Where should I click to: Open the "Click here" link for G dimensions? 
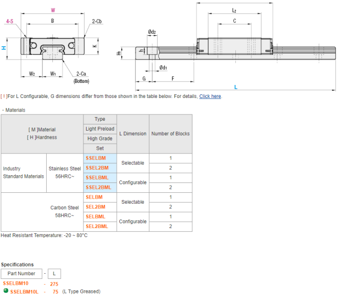point(210,96)
